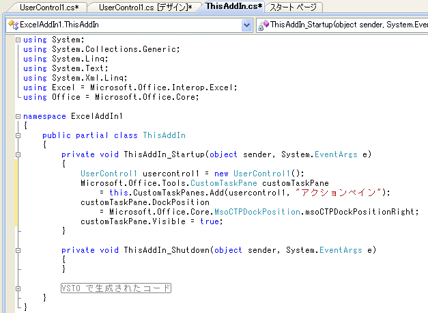Click the dropdown arrow of the class combo box
Image resolution: width=428 pixels, height=313 pixels.
(246, 25)
